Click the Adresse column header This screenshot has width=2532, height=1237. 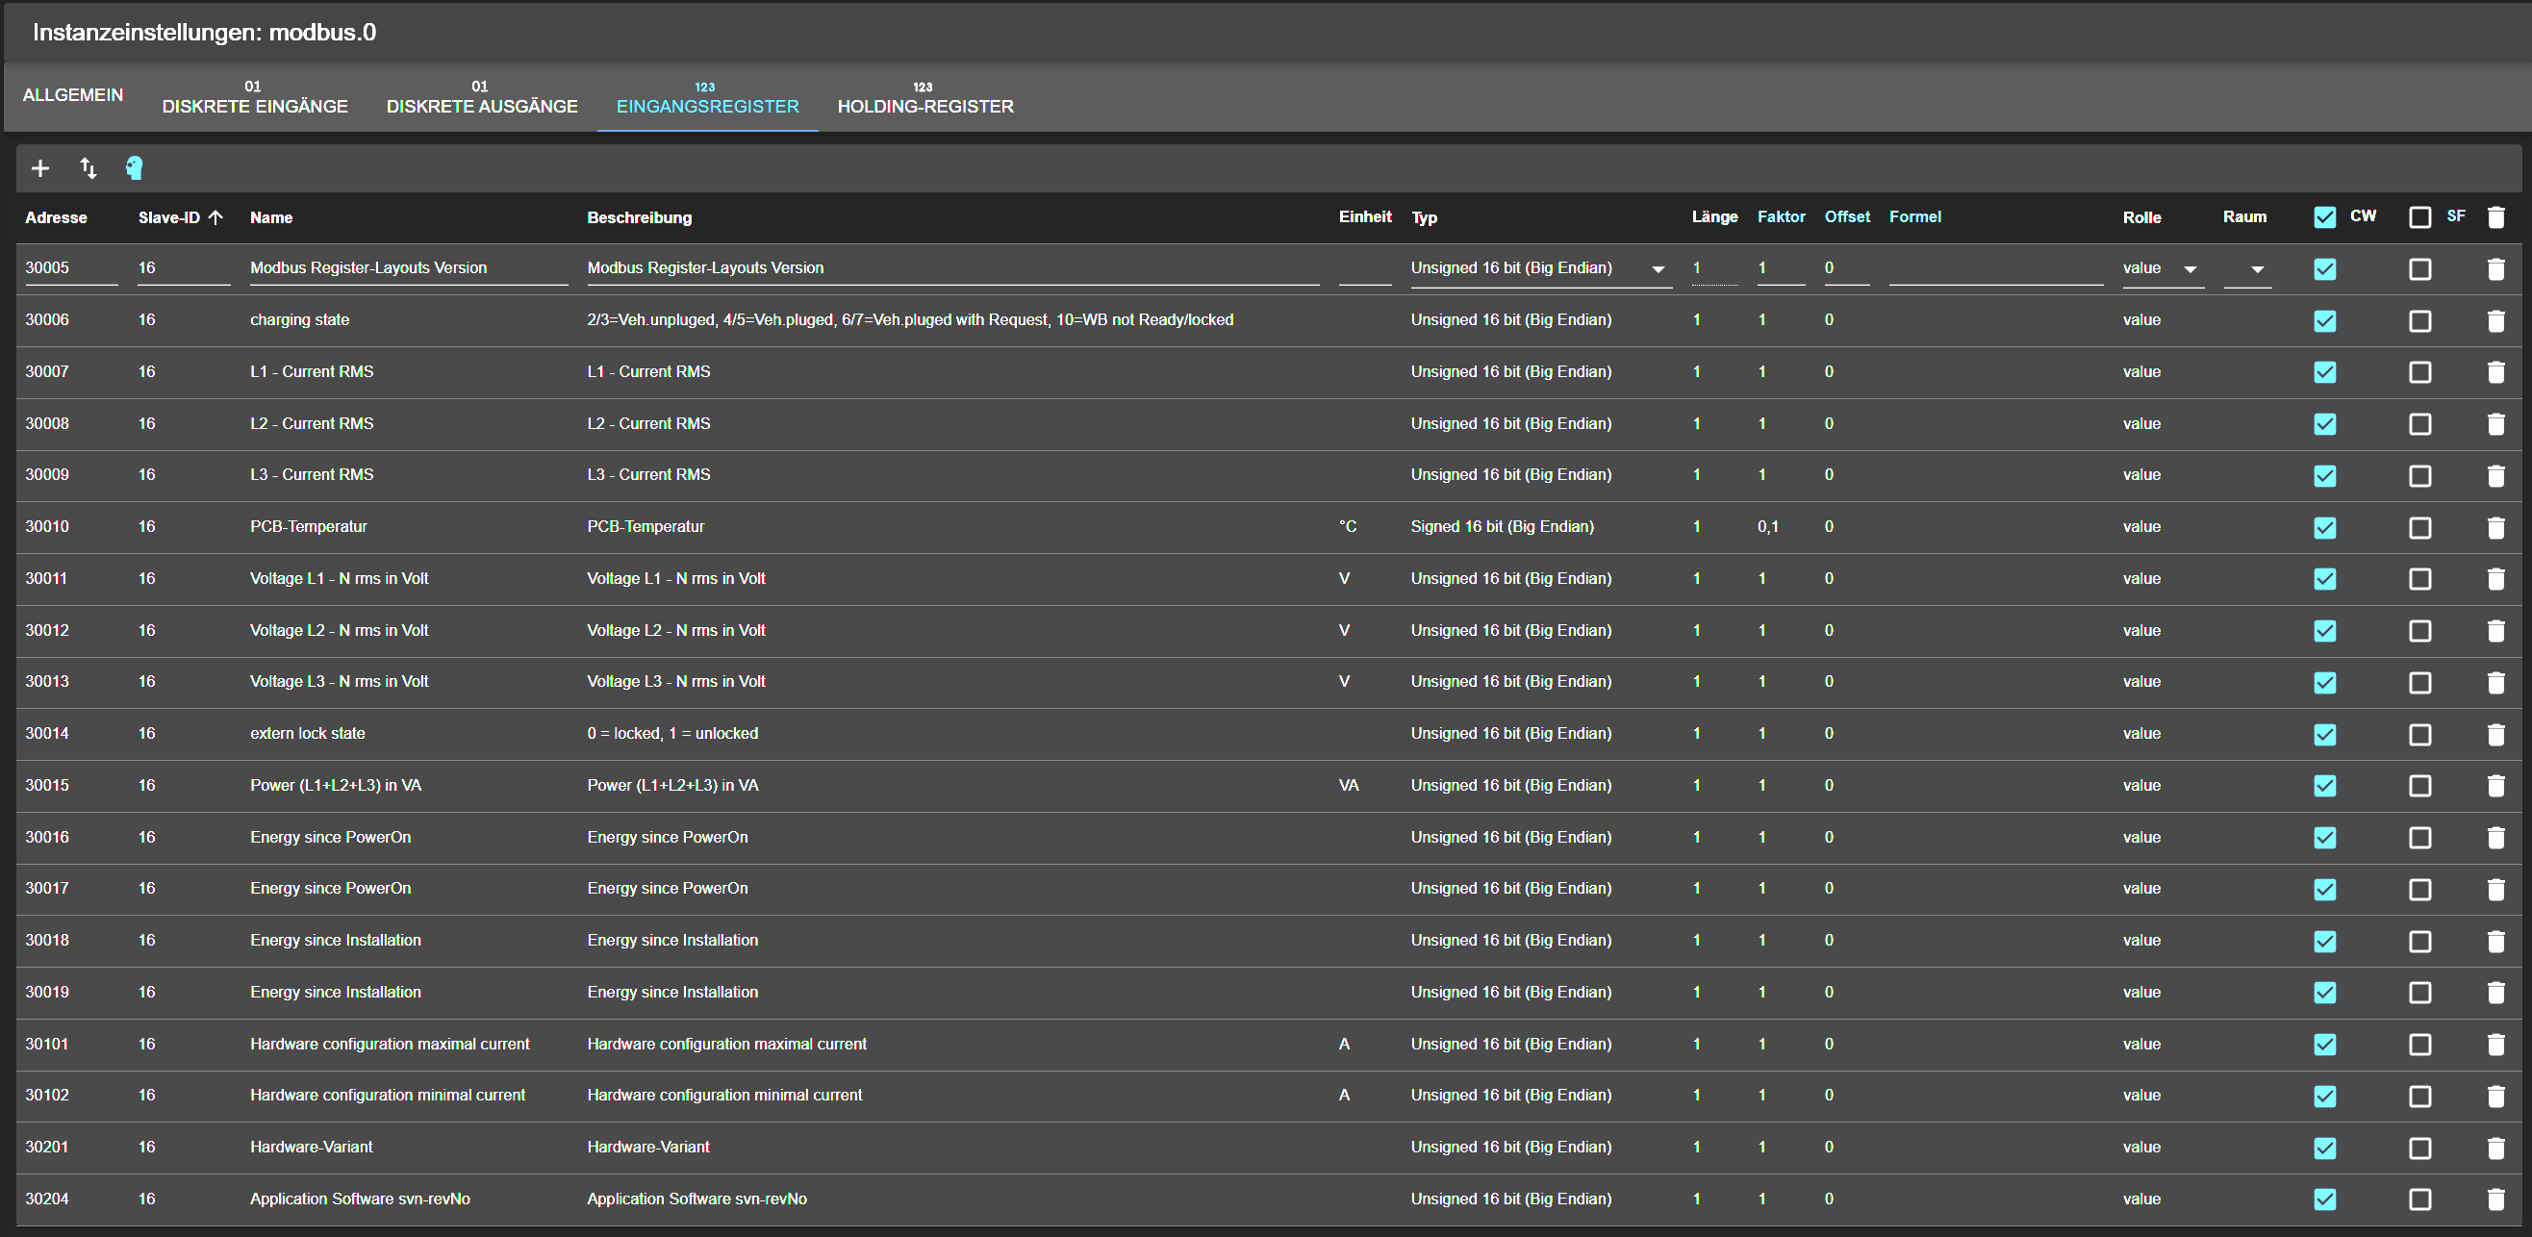pos(56,217)
